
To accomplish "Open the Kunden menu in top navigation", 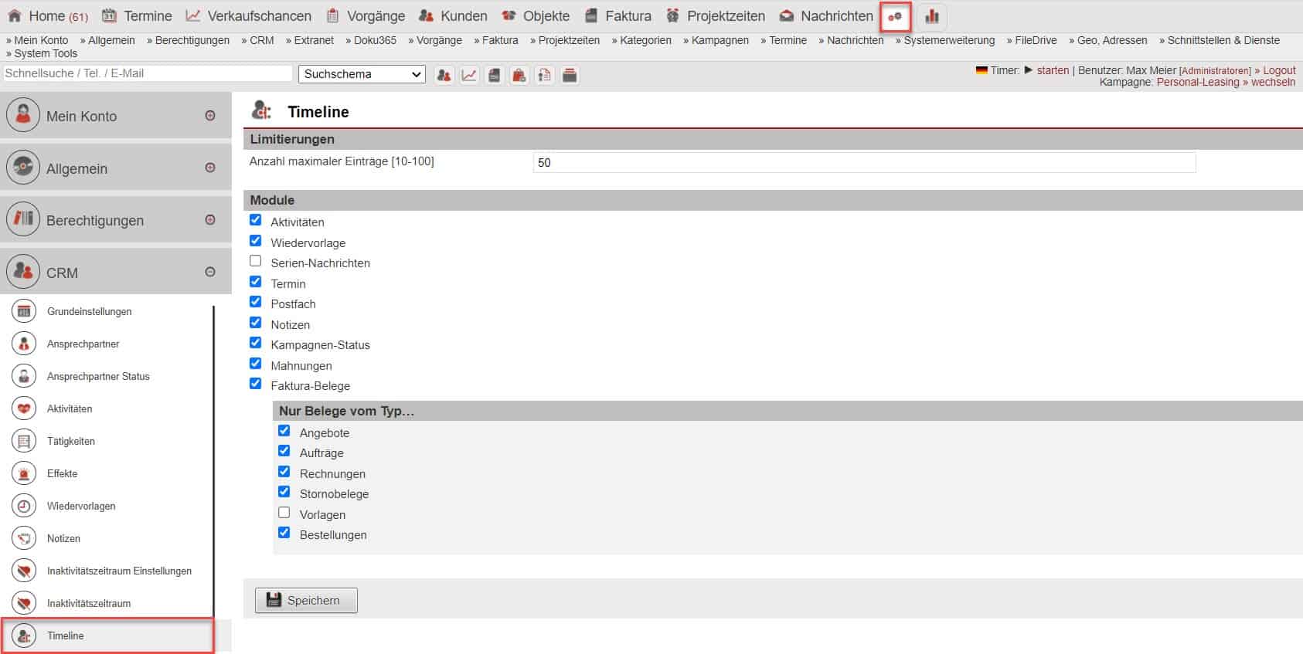I will pyautogui.click(x=453, y=16).
